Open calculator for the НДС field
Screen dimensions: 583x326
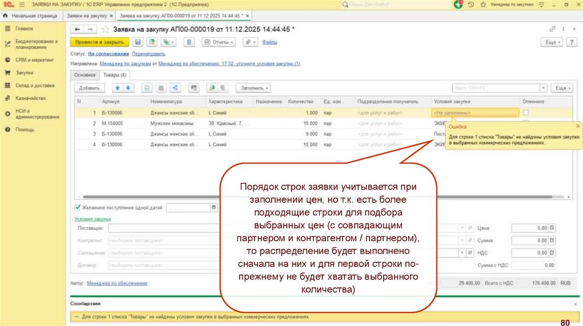552,253
